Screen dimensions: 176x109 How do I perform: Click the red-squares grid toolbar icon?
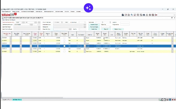coord(153,15)
